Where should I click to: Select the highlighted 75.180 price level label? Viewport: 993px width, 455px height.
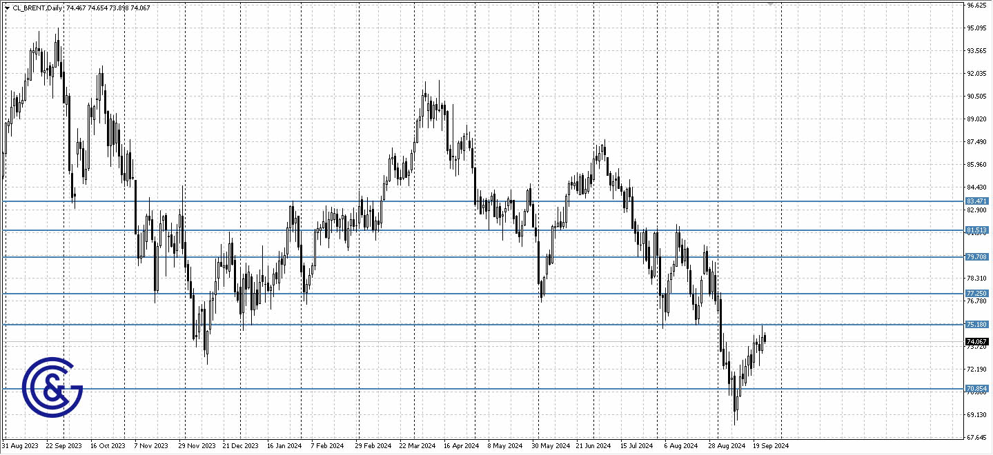976,323
